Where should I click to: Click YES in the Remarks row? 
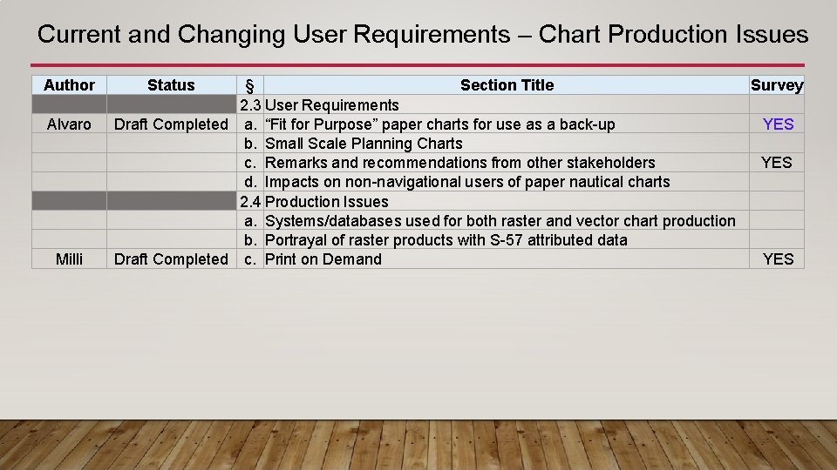[x=776, y=163]
